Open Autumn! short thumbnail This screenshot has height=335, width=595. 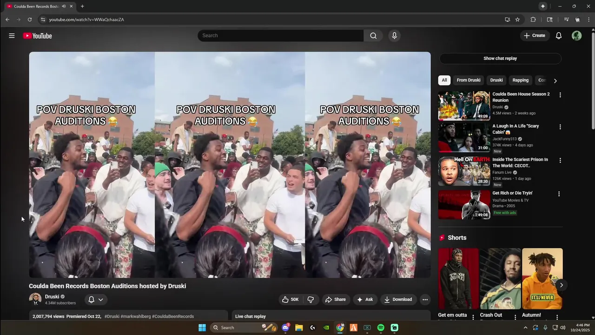point(542,279)
